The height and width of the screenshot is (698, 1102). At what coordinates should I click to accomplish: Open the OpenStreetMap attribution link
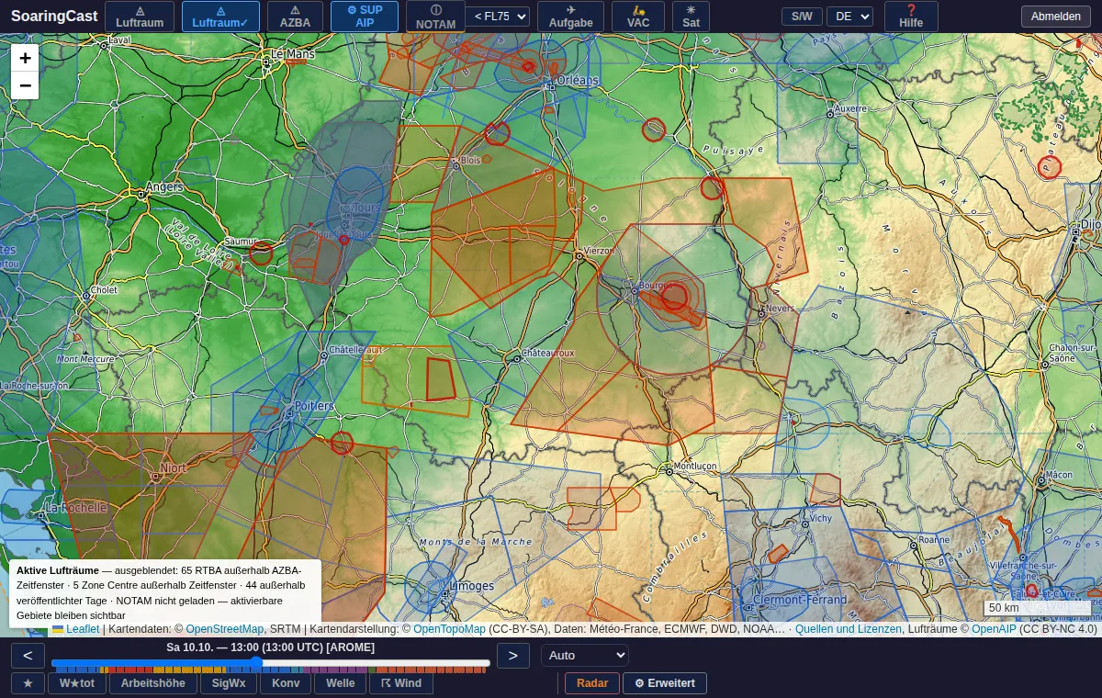coord(224,629)
